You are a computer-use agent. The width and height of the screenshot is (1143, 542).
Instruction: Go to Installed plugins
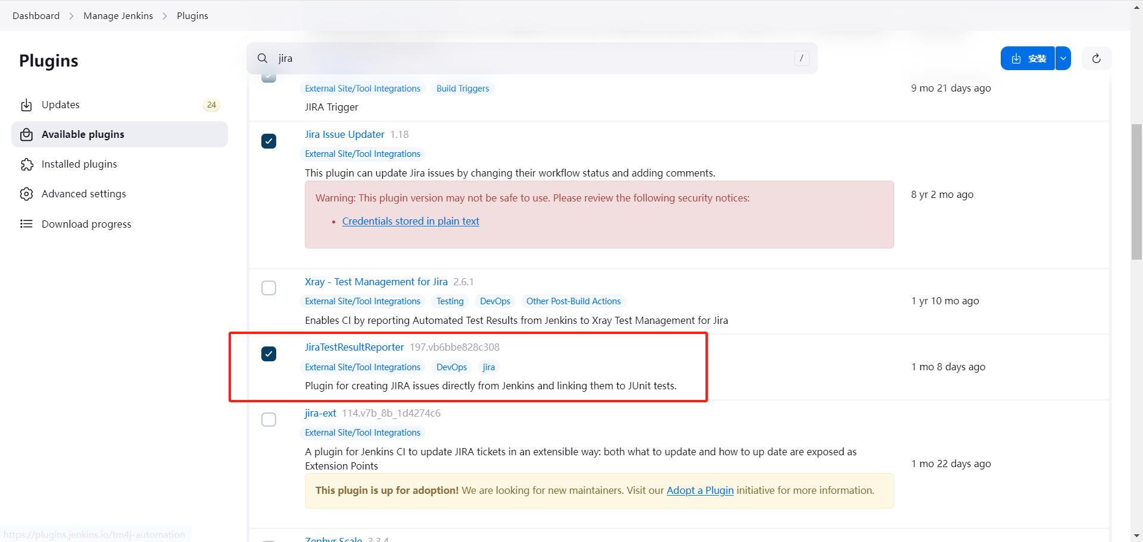[120, 165]
